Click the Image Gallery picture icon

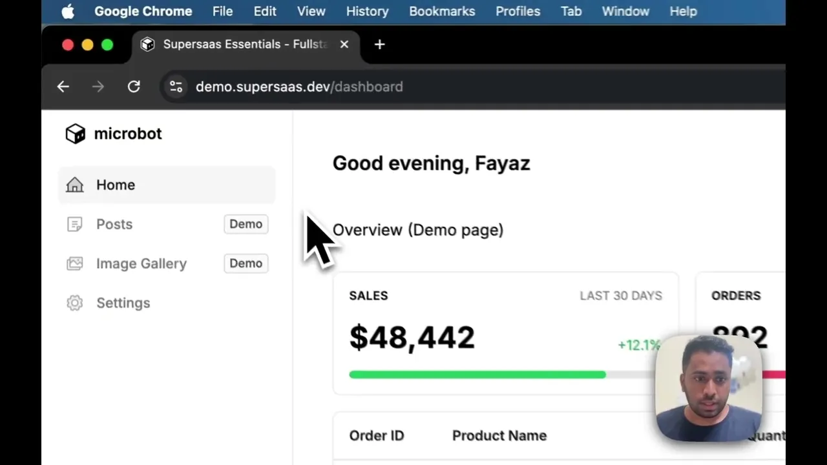(75, 263)
